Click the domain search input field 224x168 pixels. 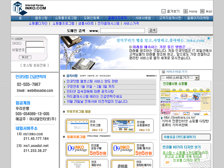122,31
